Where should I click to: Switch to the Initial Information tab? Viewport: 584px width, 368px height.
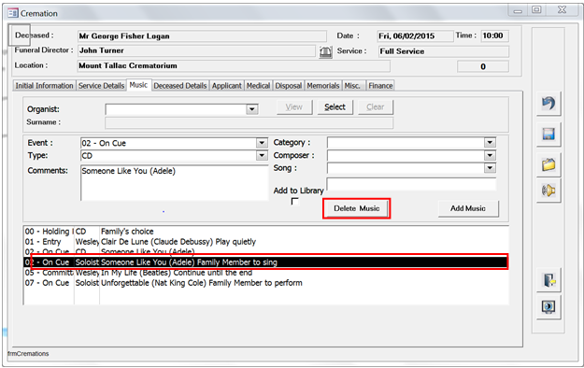(44, 86)
